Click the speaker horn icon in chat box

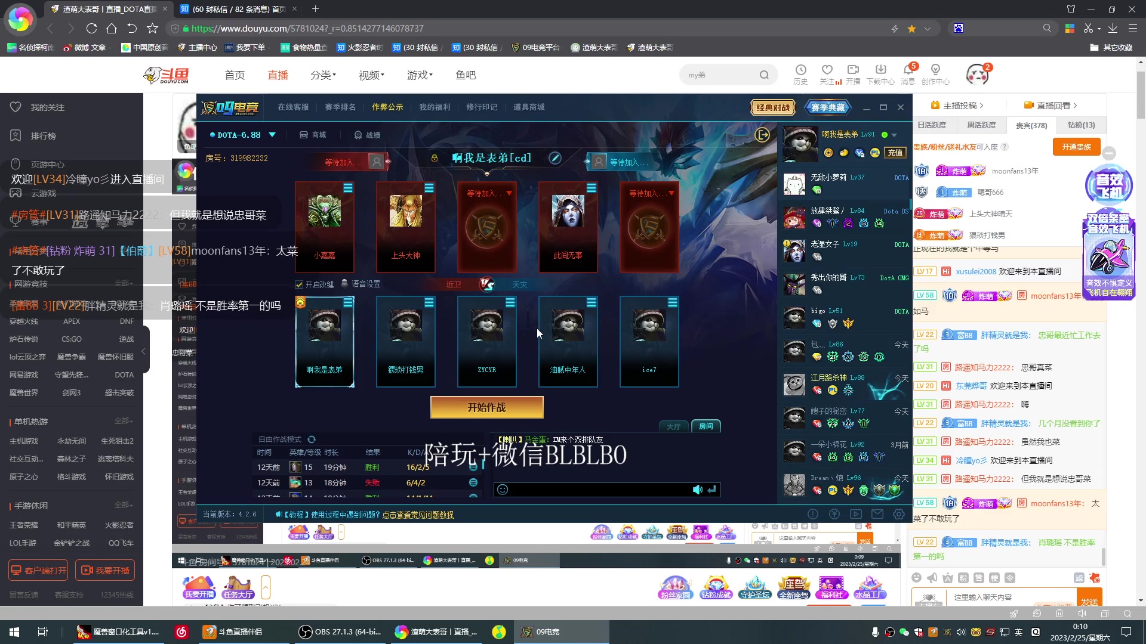click(x=697, y=490)
